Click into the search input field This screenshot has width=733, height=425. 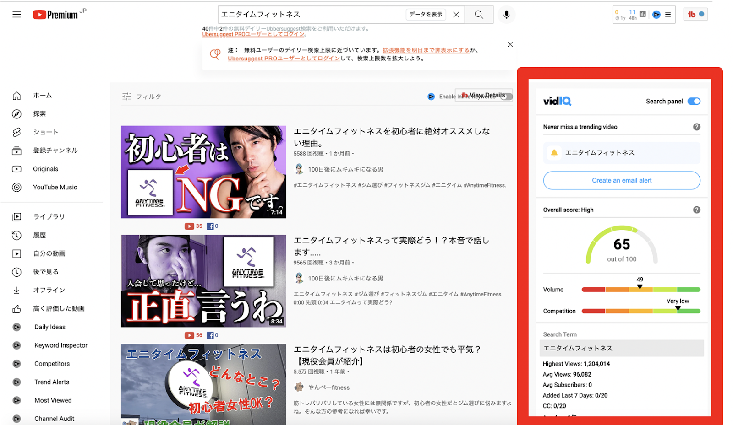pyautogui.click(x=312, y=15)
